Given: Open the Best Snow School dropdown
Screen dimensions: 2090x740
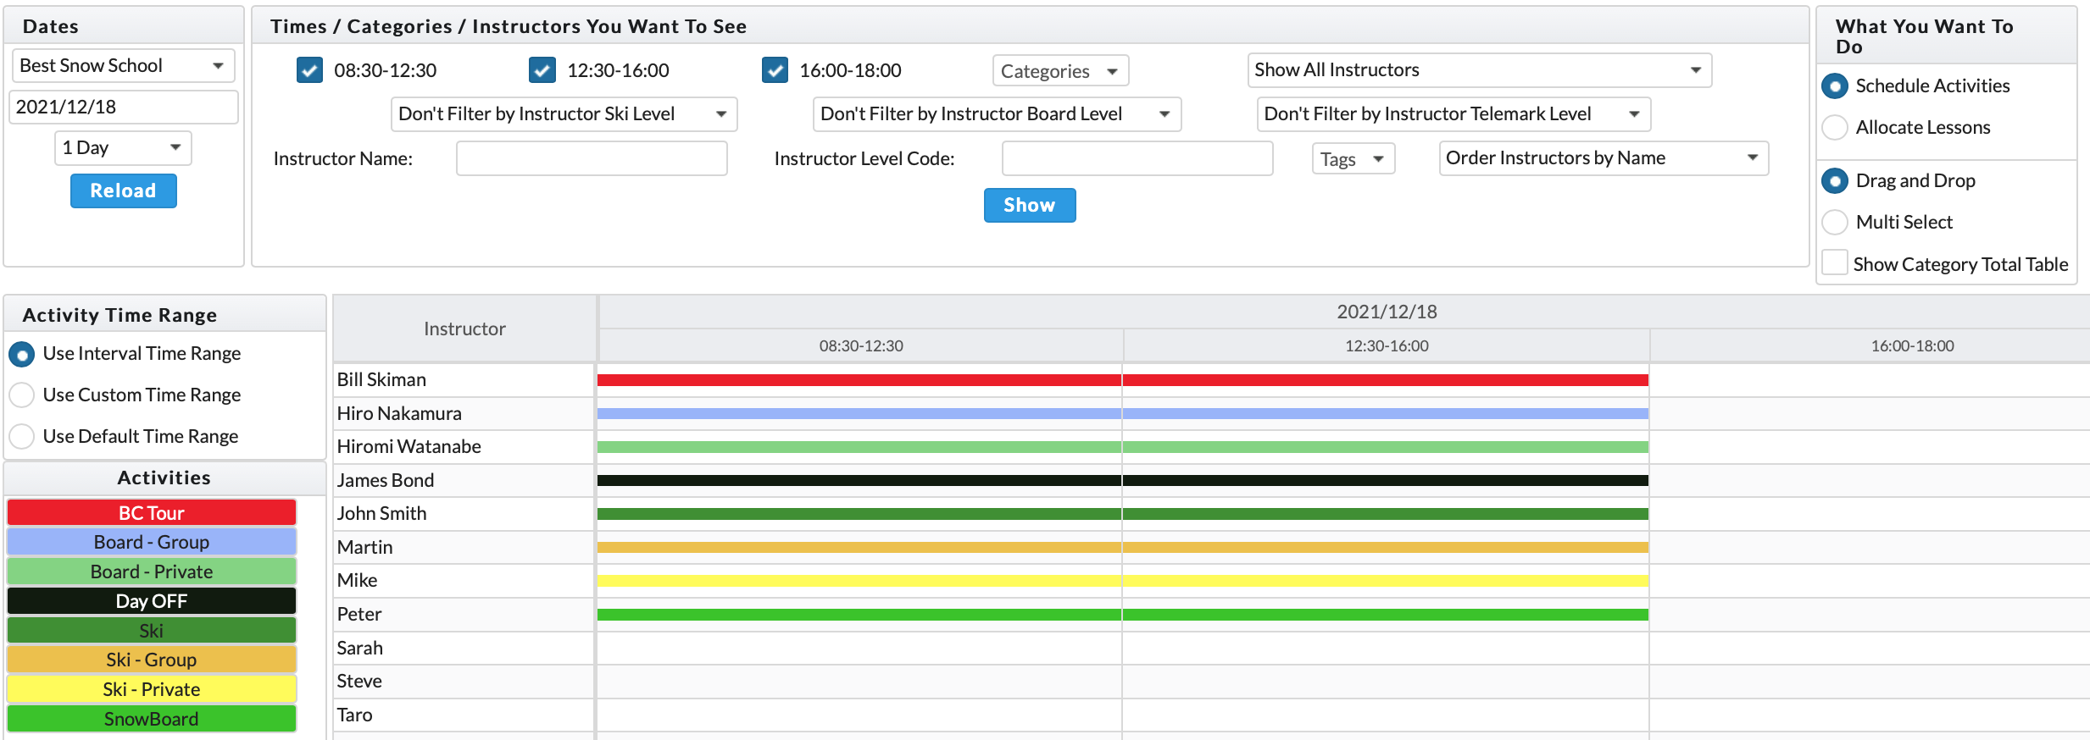Looking at the screenshot, I should click(x=123, y=66).
